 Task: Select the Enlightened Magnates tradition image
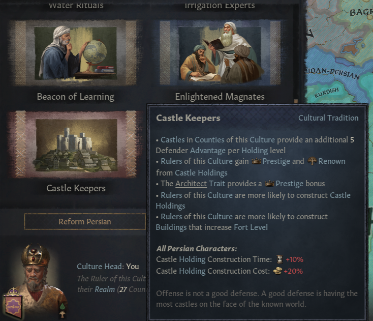pos(220,53)
